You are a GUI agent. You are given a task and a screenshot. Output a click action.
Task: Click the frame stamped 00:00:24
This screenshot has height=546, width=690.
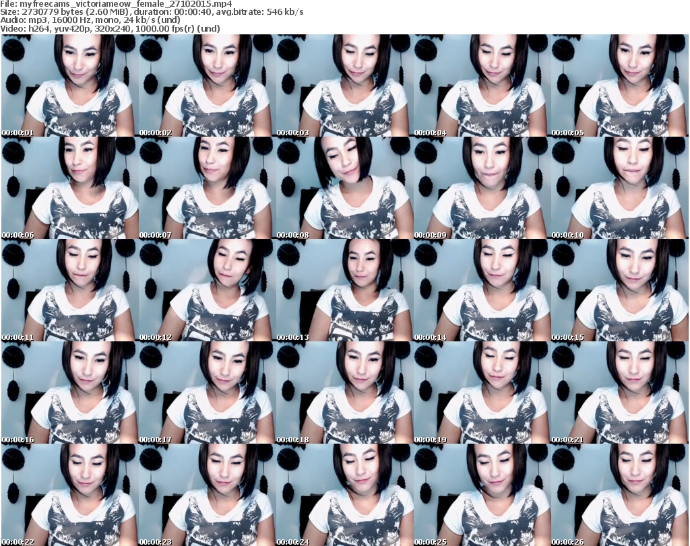click(344, 495)
